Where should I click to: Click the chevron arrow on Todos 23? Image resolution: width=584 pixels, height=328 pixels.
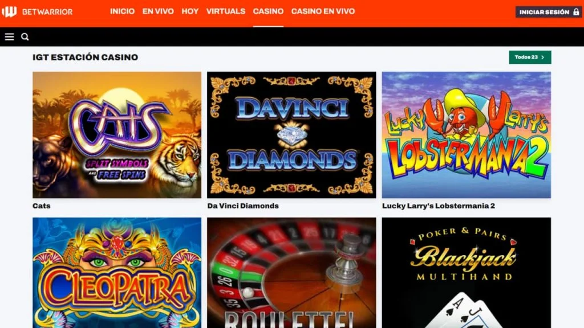point(543,58)
